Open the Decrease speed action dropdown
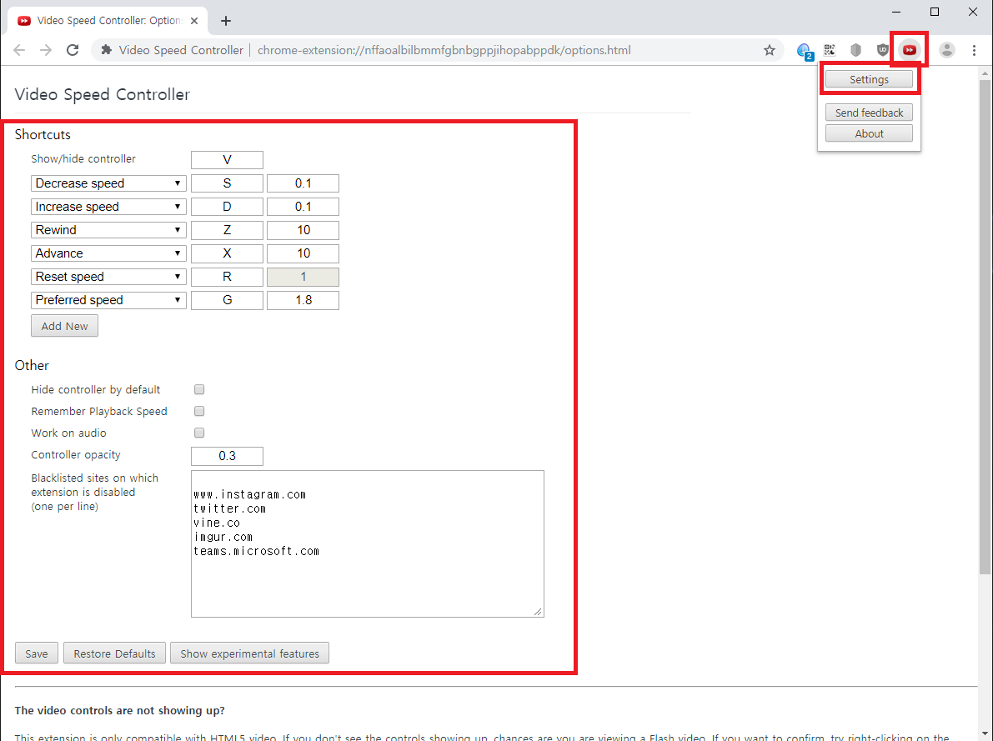The height and width of the screenshot is (741, 993). pyautogui.click(x=108, y=183)
